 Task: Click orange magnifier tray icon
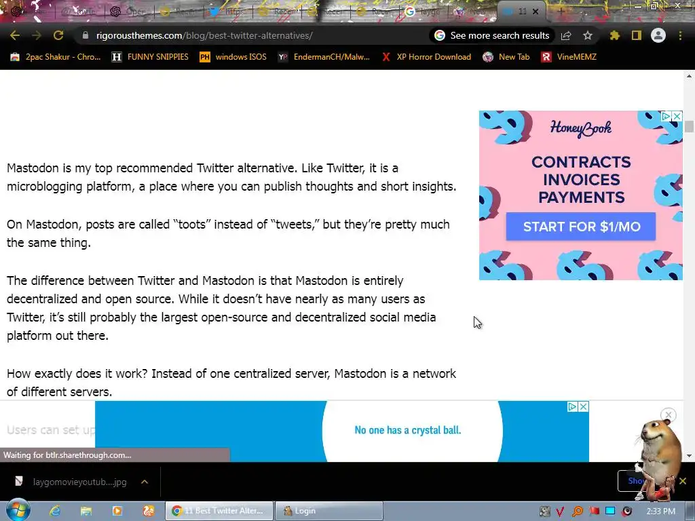click(x=578, y=512)
